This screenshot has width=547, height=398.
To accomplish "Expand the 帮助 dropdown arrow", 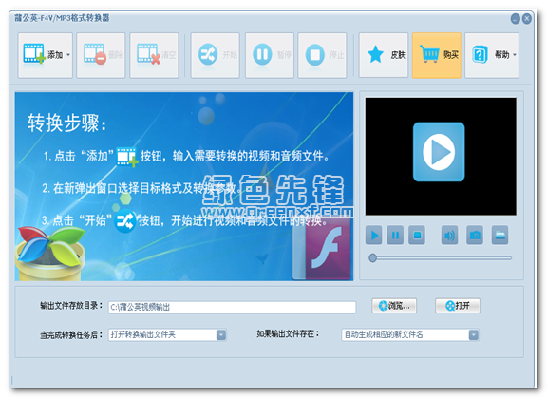I will tap(515, 55).
